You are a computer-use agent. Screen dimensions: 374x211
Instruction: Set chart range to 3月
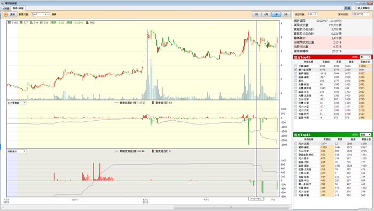[x=256, y=14]
